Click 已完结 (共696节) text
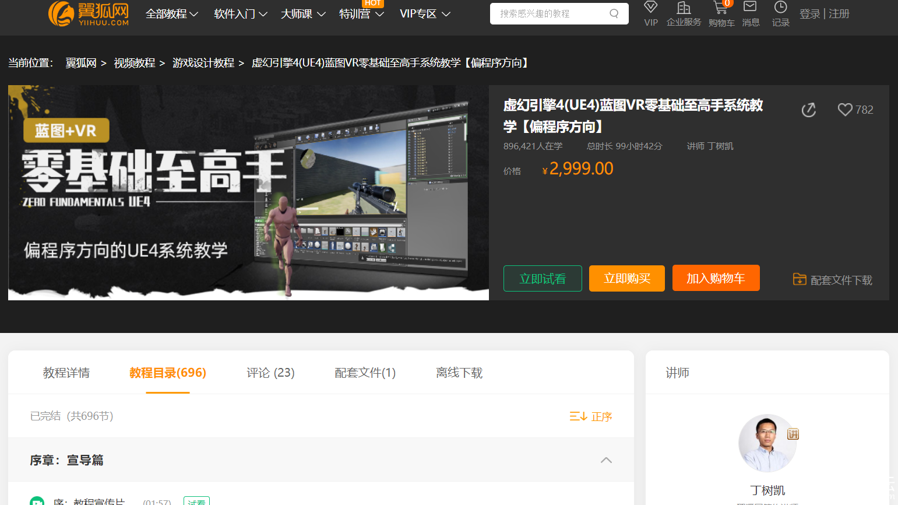This screenshot has height=505, width=898. point(72,416)
